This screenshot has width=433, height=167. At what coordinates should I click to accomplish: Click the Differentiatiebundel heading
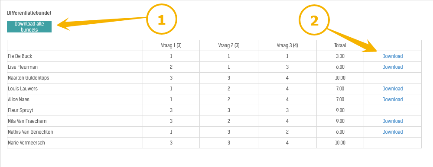tap(29, 13)
